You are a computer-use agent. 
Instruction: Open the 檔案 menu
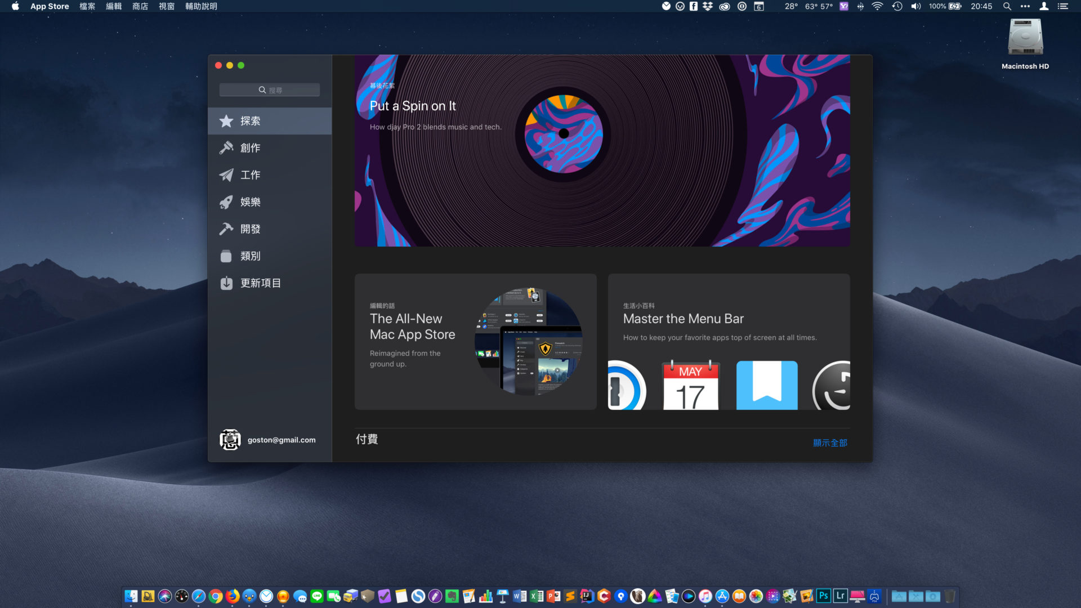coord(87,6)
